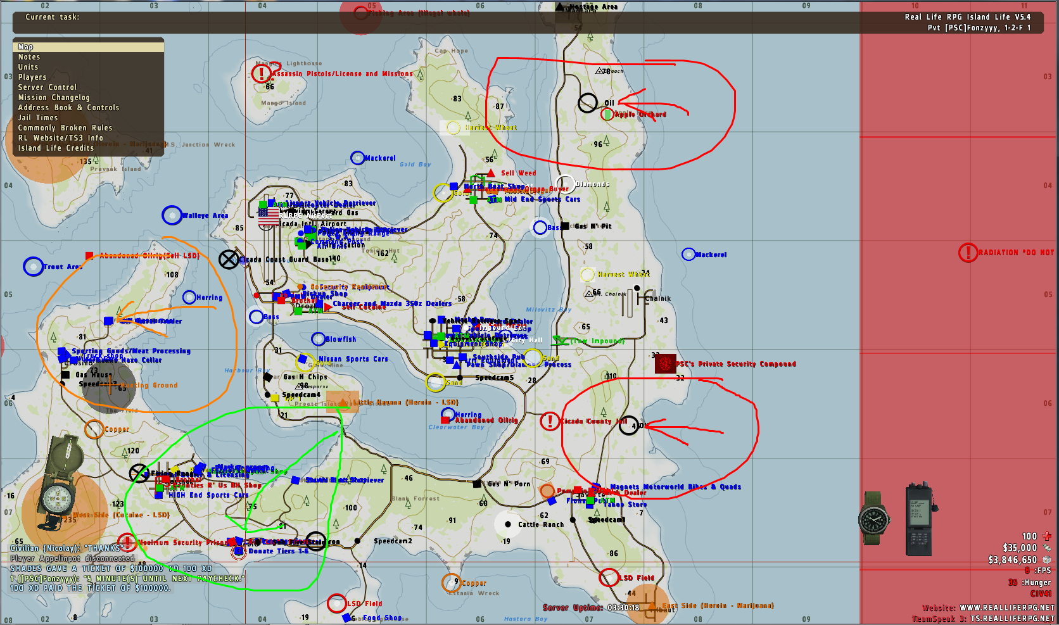Viewport: 1059px width, 625px height.
Task: Select the black Oil circle near Apple Orchard
Action: click(588, 103)
